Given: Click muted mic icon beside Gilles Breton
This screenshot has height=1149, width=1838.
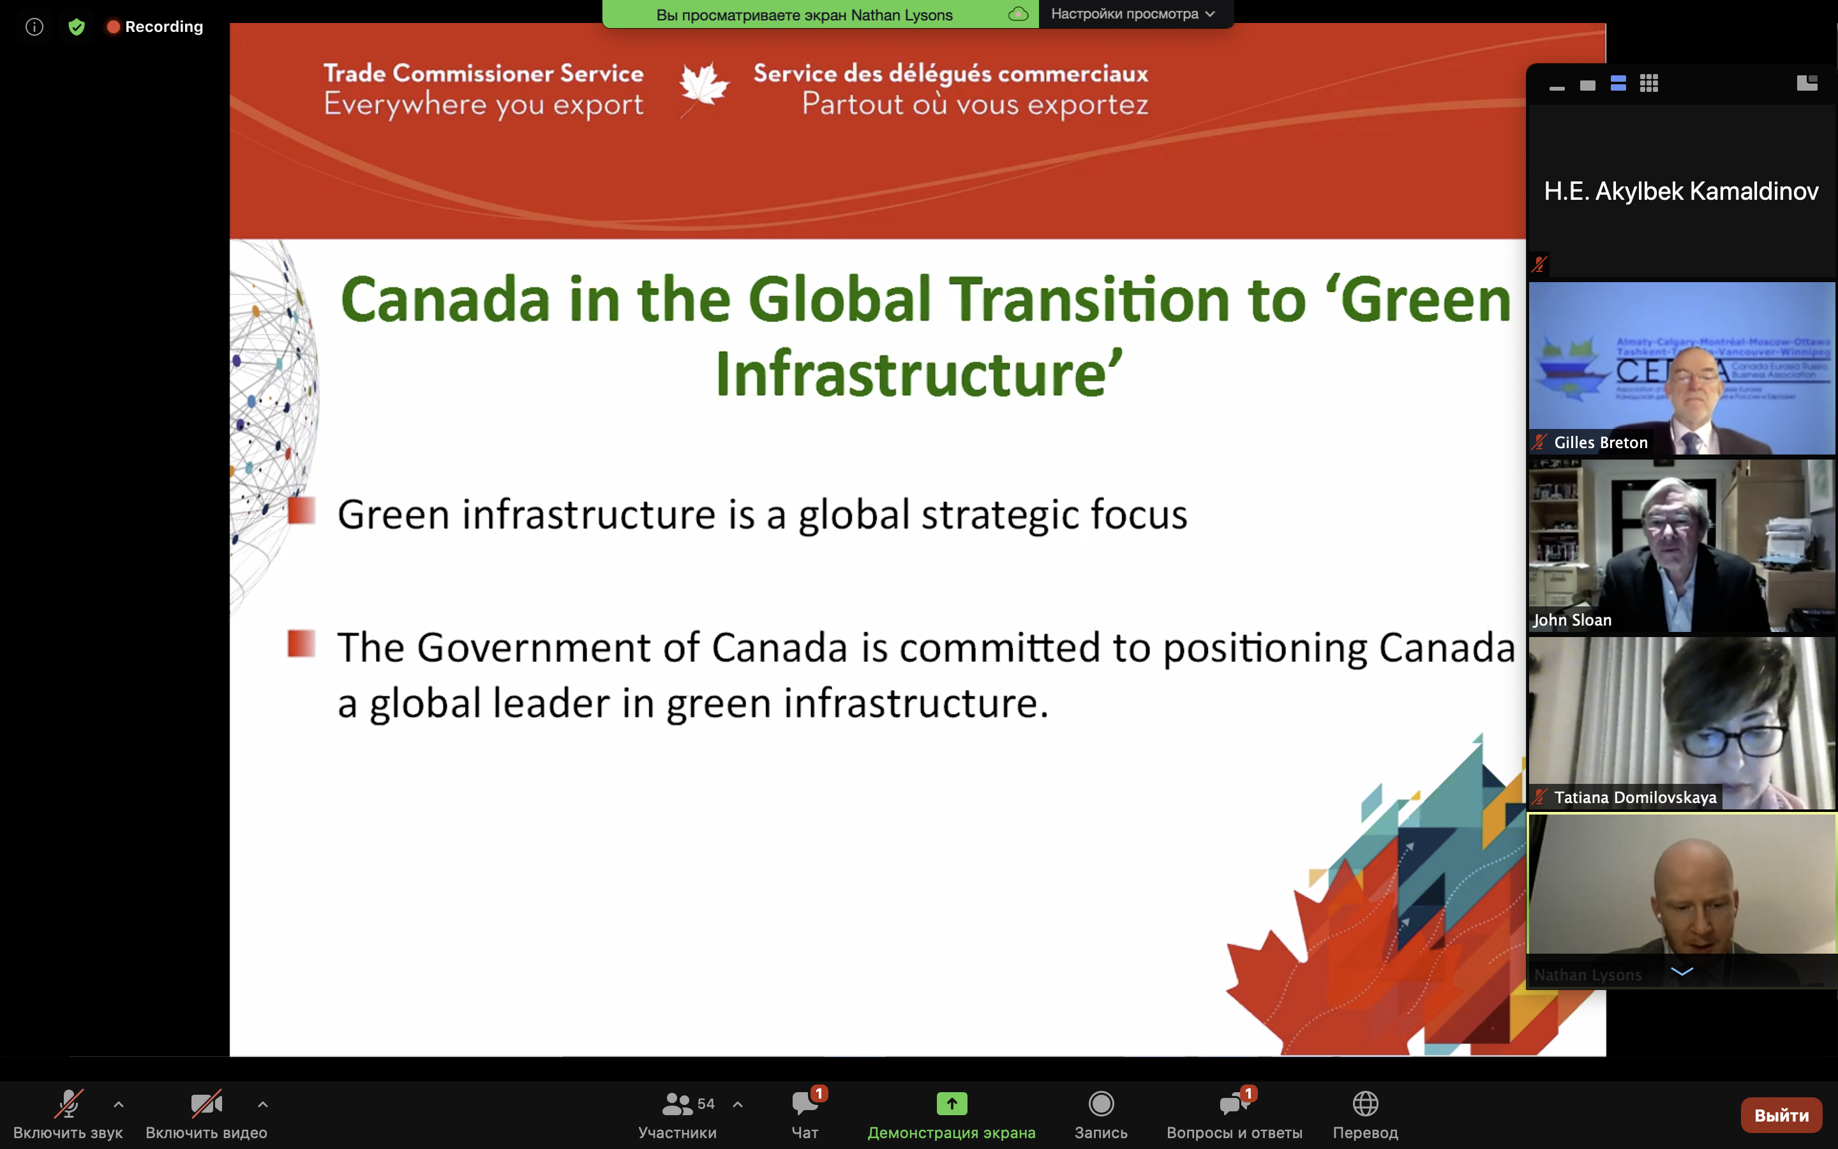Looking at the screenshot, I should pos(1539,442).
